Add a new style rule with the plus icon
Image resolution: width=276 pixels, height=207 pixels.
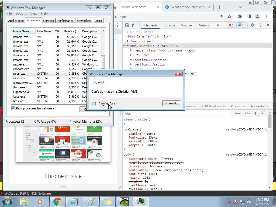click(x=256, y=113)
